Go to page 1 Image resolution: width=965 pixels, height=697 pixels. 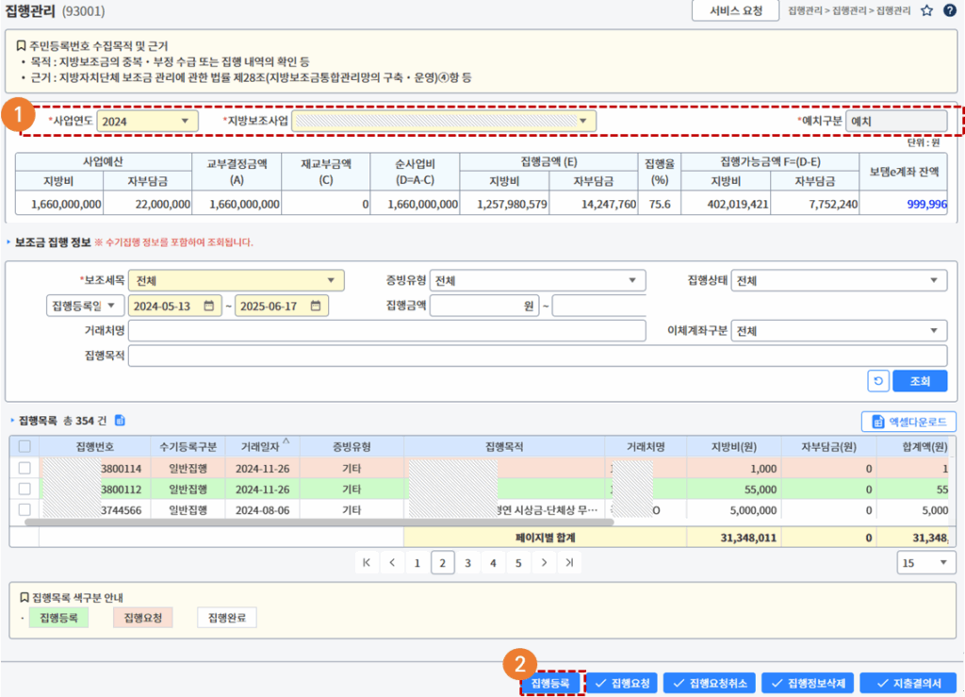(417, 563)
